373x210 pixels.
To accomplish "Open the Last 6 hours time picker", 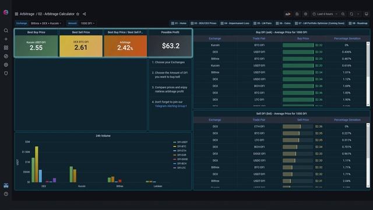I will coord(325,14).
